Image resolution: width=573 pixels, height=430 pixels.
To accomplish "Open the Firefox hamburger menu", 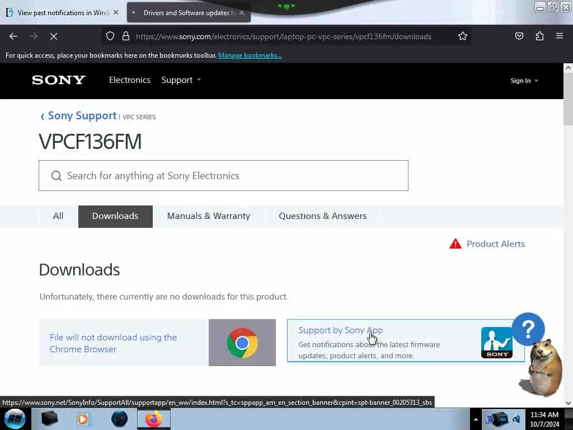I will [560, 36].
